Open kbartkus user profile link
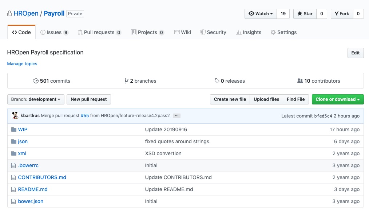The width and height of the screenshot is (369, 210). coord(30,116)
